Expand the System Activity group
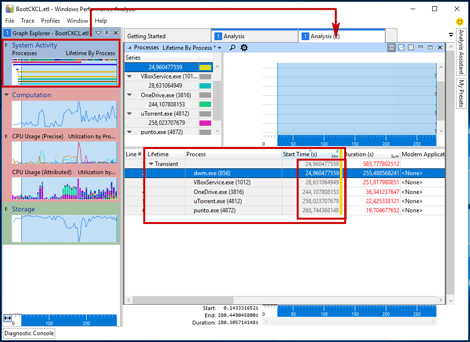 [x=6, y=45]
